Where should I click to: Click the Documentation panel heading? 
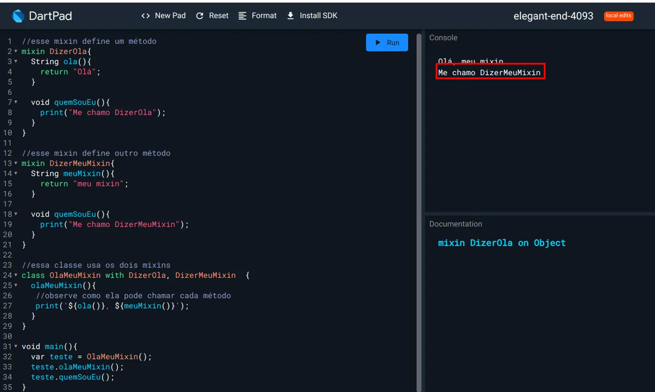click(x=456, y=224)
